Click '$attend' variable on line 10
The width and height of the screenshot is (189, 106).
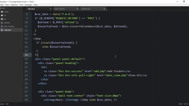(x=43, y=22)
